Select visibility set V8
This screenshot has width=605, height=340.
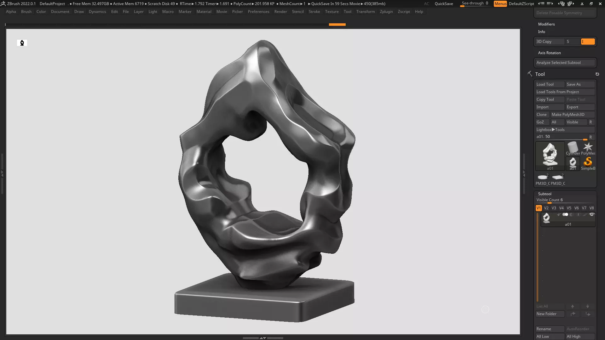[x=591, y=208]
